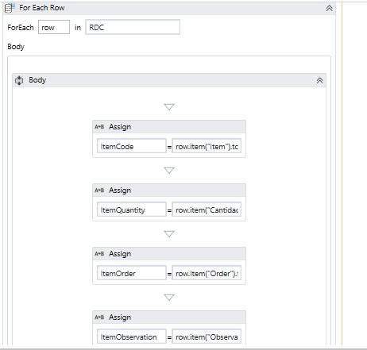Click the insertion triangle above ItemQuantity Assign
Image resolution: width=367 pixels, height=350 pixels.
point(169,171)
